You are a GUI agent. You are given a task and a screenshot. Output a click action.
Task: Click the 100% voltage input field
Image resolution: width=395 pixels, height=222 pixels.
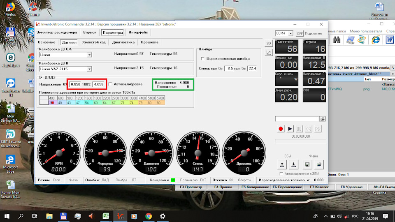pos(99,84)
